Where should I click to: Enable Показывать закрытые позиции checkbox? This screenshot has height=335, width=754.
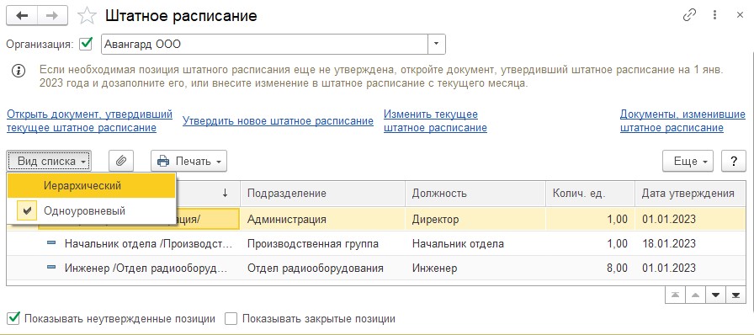pos(231,318)
